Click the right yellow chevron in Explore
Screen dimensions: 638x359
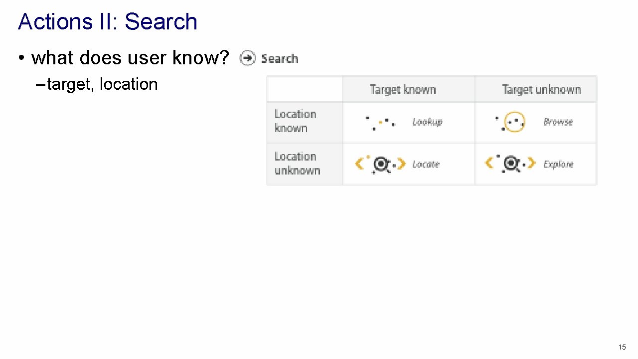click(x=531, y=163)
